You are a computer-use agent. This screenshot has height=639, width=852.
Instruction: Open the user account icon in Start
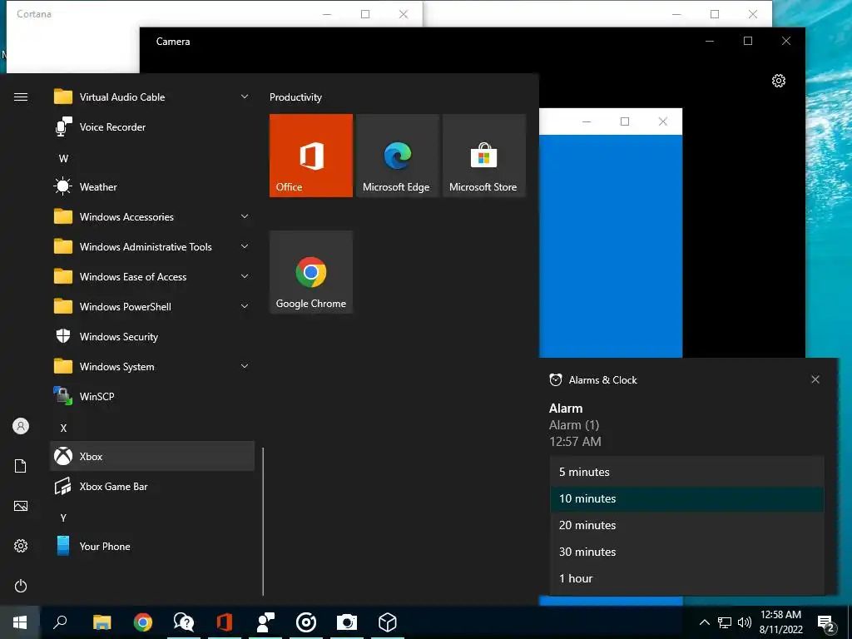(x=21, y=426)
